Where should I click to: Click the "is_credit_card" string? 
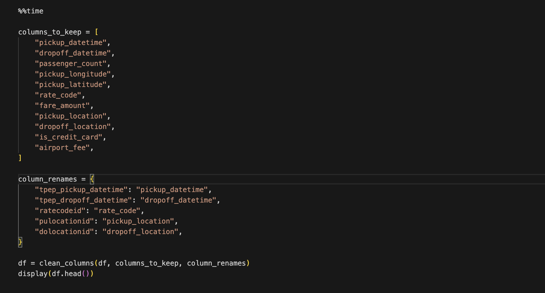(69, 137)
